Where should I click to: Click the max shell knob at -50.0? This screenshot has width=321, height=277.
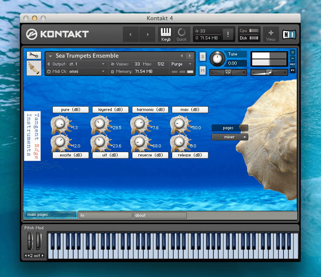(x=179, y=124)
